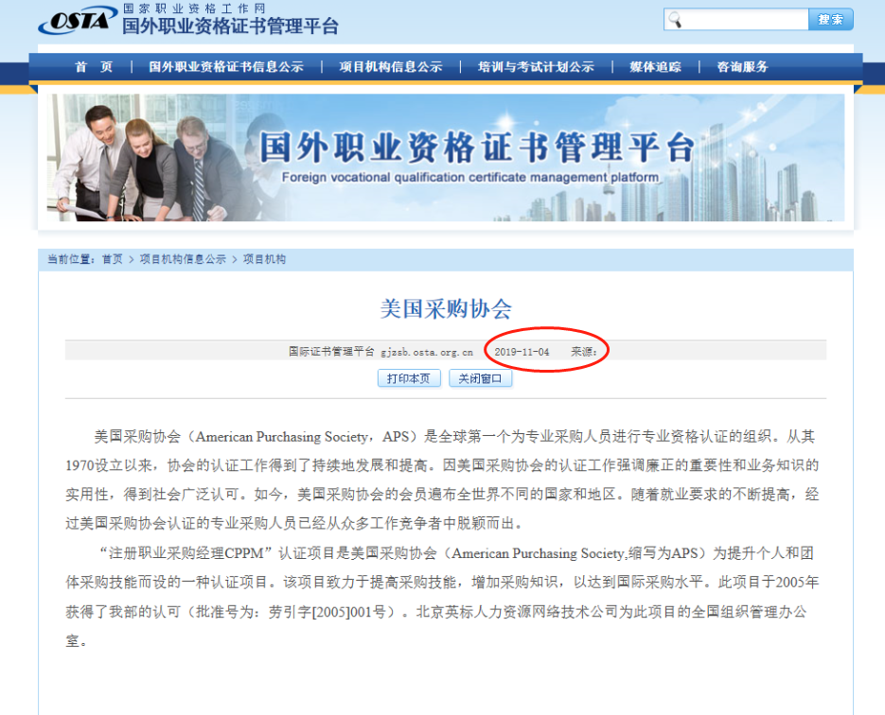Click the article title 美国采购协会
Screen dimensions: 885x715
click(x=446, y=309)
